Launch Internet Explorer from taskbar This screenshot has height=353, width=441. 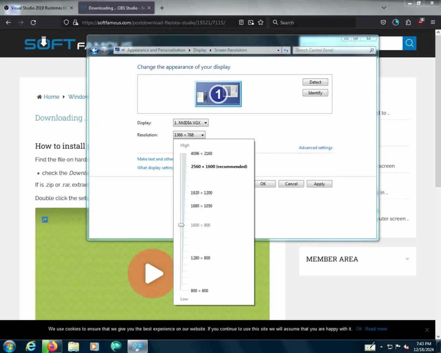(31, 346)
